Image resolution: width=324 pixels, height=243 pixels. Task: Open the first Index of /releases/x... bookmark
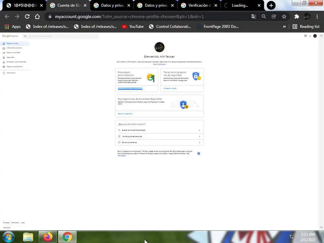point(47,27)
